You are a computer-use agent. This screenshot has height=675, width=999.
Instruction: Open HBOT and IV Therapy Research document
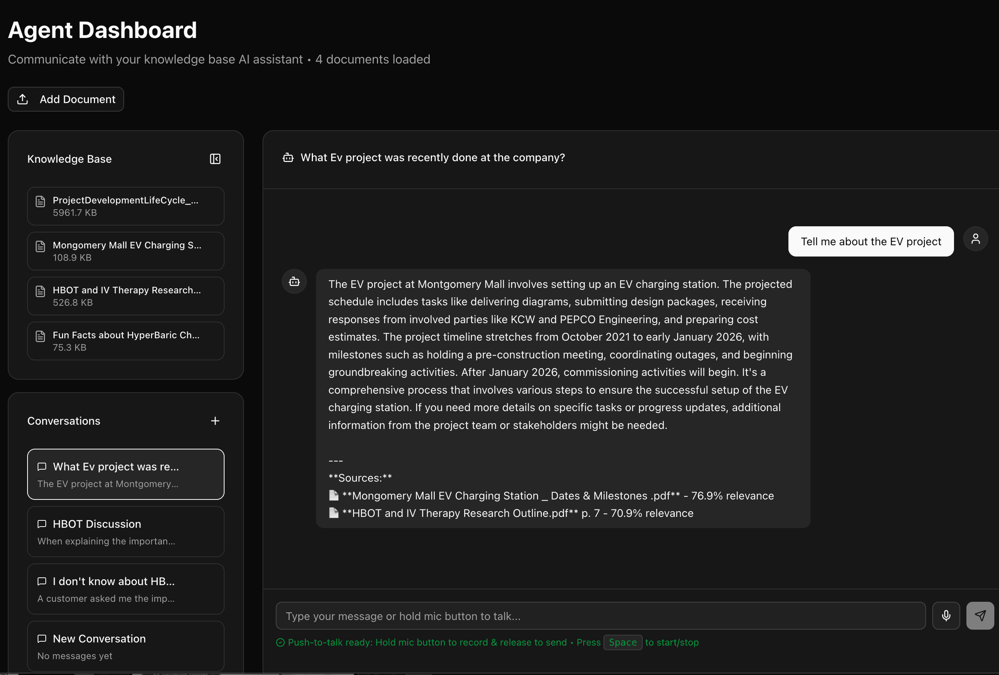(126, 296)
